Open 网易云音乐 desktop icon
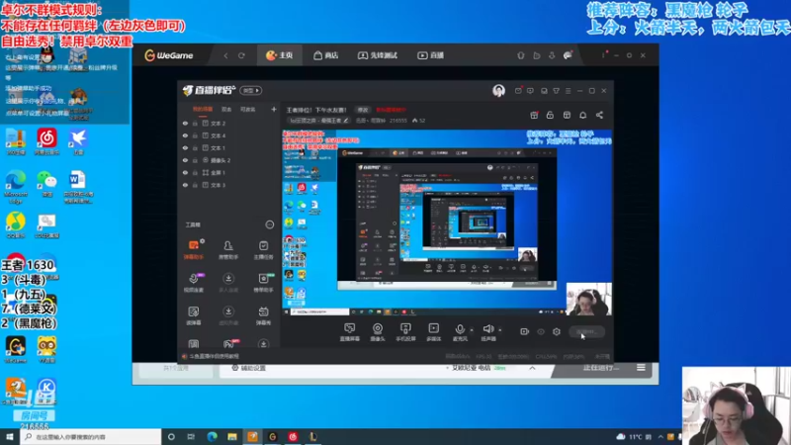The image size is (791, 445). tap(46, 141)
